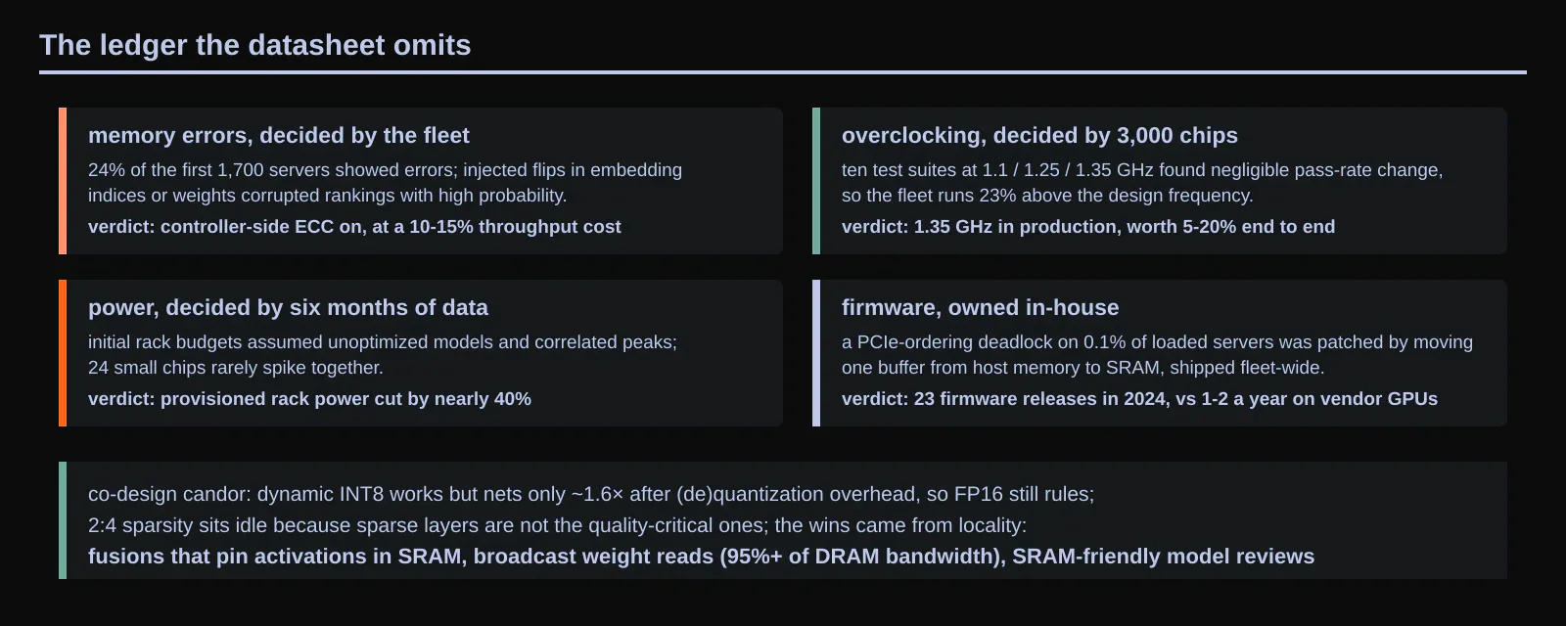Click the green accent bar of co-design note
This screenshot has height=626, width=1566.
[x=63, y=520]
